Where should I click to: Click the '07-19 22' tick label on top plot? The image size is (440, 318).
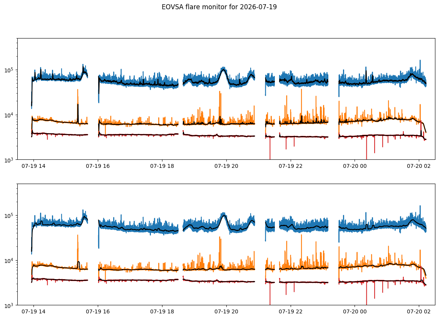pos(291,166)
